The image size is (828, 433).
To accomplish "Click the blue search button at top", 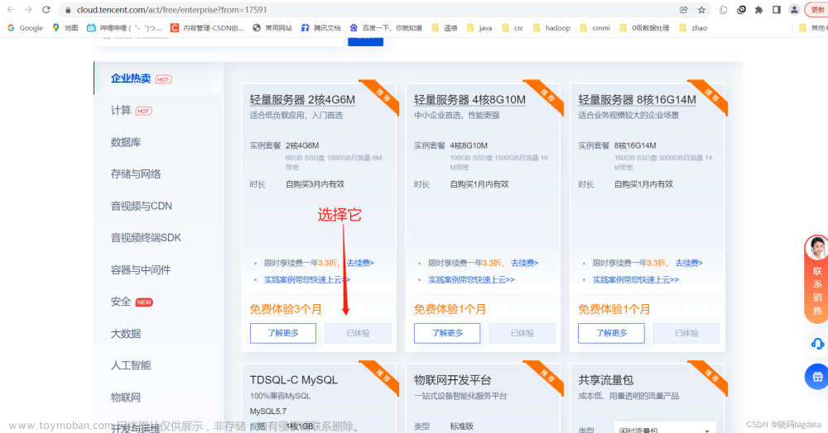I will pyautogui.click(x=365, y=40).
